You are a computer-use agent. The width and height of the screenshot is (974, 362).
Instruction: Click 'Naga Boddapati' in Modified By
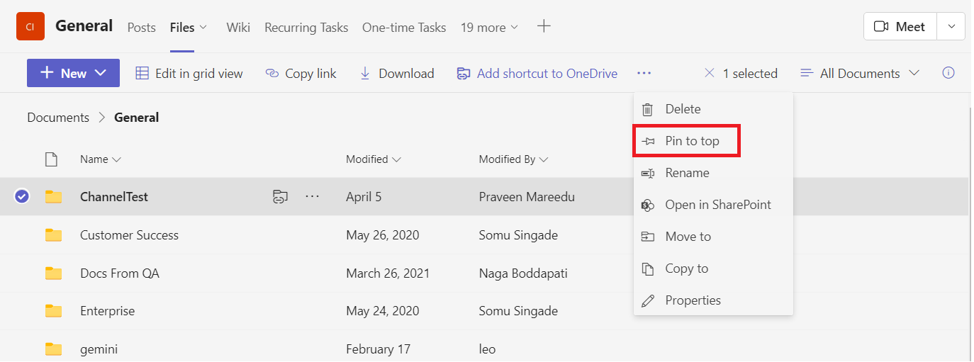[x=523, y=273]
